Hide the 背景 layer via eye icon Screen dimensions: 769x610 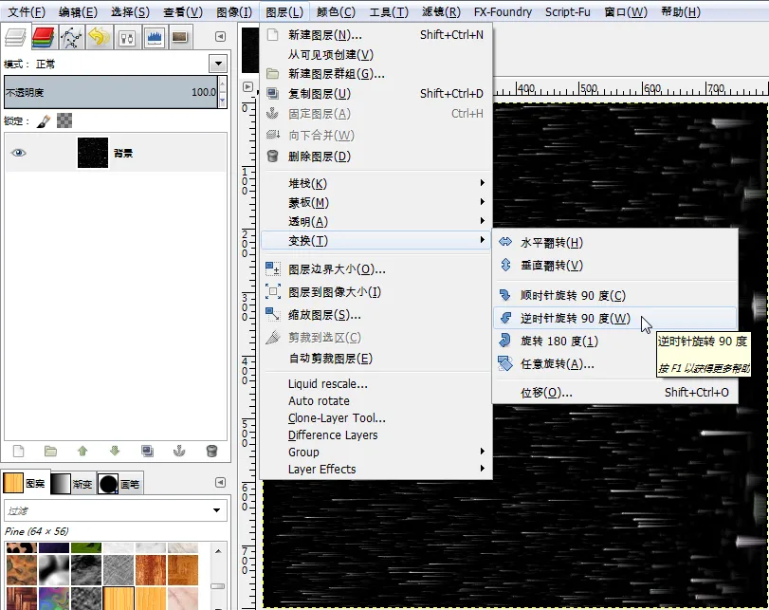[19, 153]
